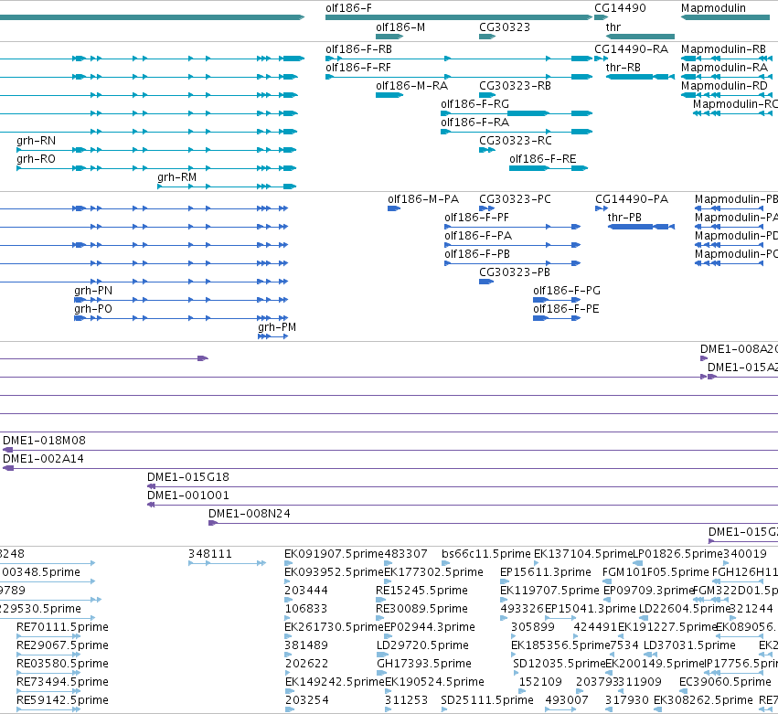
Task: Click transcript label CG30323-RC
Action: (515, 141)
